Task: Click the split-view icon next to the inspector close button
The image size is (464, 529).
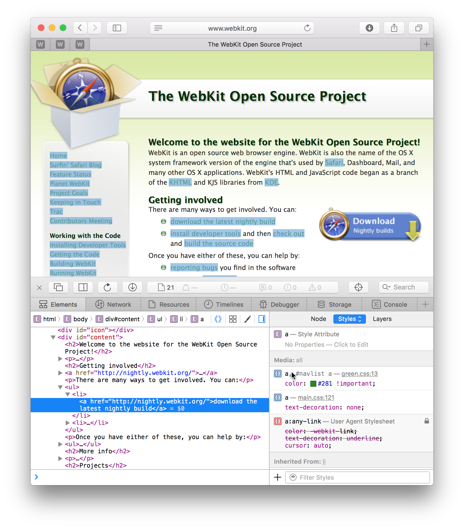Action: [83, 287]
